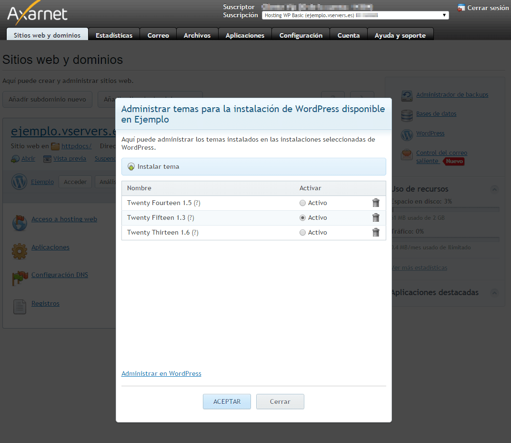
Task: Click Añadir subdominio nuevo button
Action: (47, 99)
